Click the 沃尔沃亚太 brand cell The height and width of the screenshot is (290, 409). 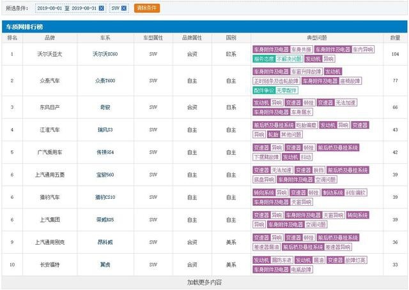point(50,54)
